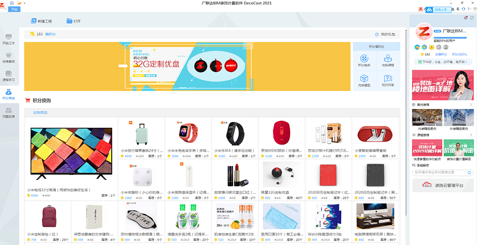Screen dimensions: 477x245
Task: Click the green calendar check-in icon
Action: point(420,62)
